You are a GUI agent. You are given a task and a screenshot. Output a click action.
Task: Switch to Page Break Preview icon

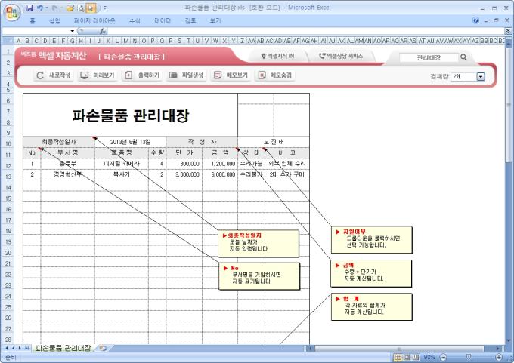[x=416, y=357]
